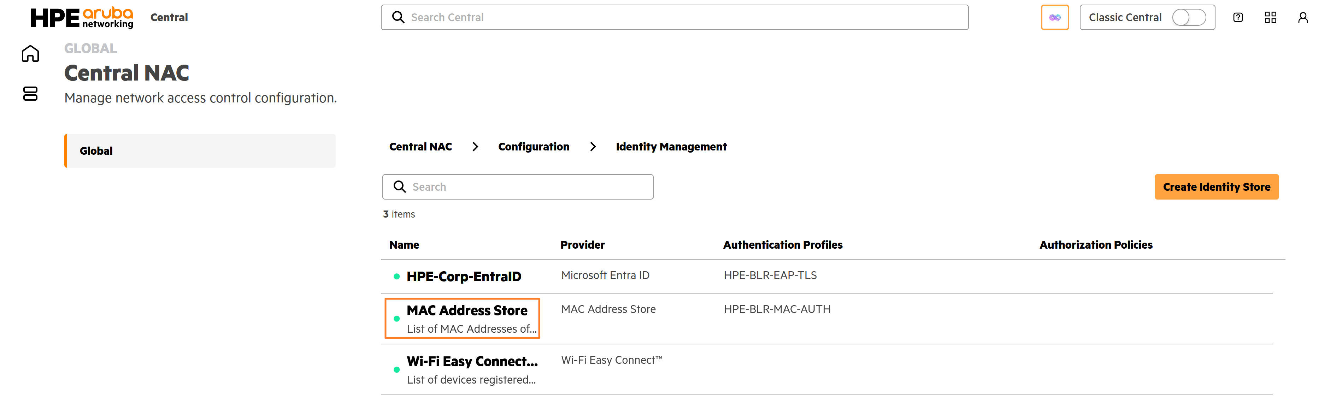Click the chevron after Configuration breadcrumb

593,147
